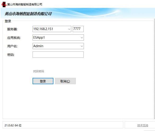Focus the empty 密码 password field
The image size is (155, 131).
coord(58,55)
